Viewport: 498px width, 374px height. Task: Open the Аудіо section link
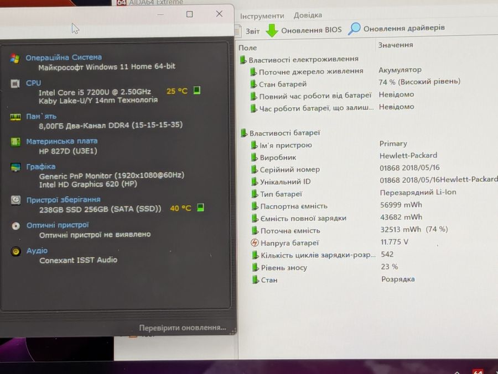click(x=37, y=251)
